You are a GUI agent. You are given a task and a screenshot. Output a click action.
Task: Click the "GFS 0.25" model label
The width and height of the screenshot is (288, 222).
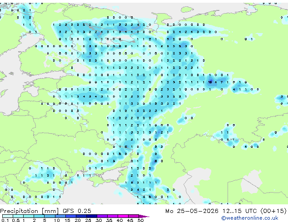coord(77,211)
